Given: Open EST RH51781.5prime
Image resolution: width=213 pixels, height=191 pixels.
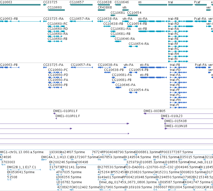Looking at the screenshot, I should (x=166, y=157).
